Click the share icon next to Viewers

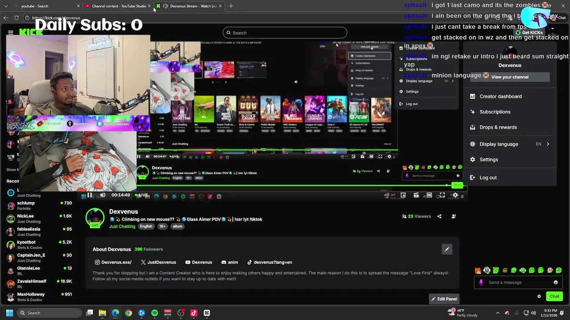click(439, 216)
